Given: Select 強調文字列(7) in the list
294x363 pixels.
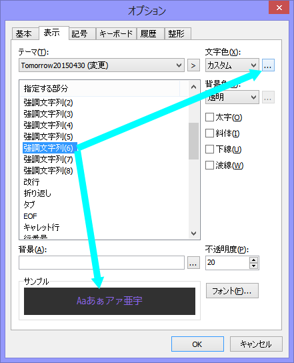Looking at the screenshot, I should (48, 159).
